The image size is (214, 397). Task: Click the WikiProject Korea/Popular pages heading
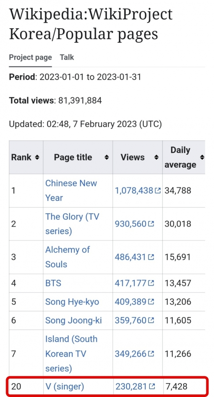click(91, 24)
